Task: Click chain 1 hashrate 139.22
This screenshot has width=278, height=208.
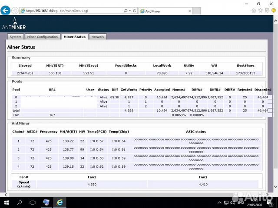Action: pyautogui.click(x=68, y=141)
